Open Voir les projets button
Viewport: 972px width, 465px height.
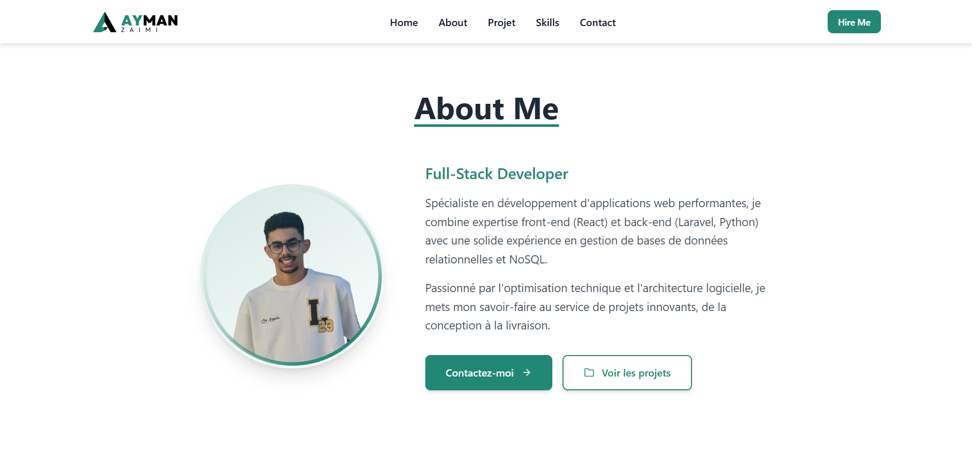[x=627, y=372]
